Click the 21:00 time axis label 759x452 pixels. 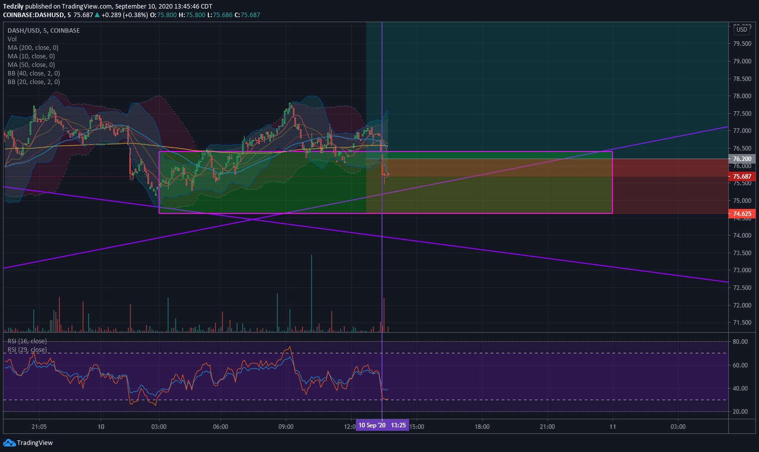coord(547,427)
